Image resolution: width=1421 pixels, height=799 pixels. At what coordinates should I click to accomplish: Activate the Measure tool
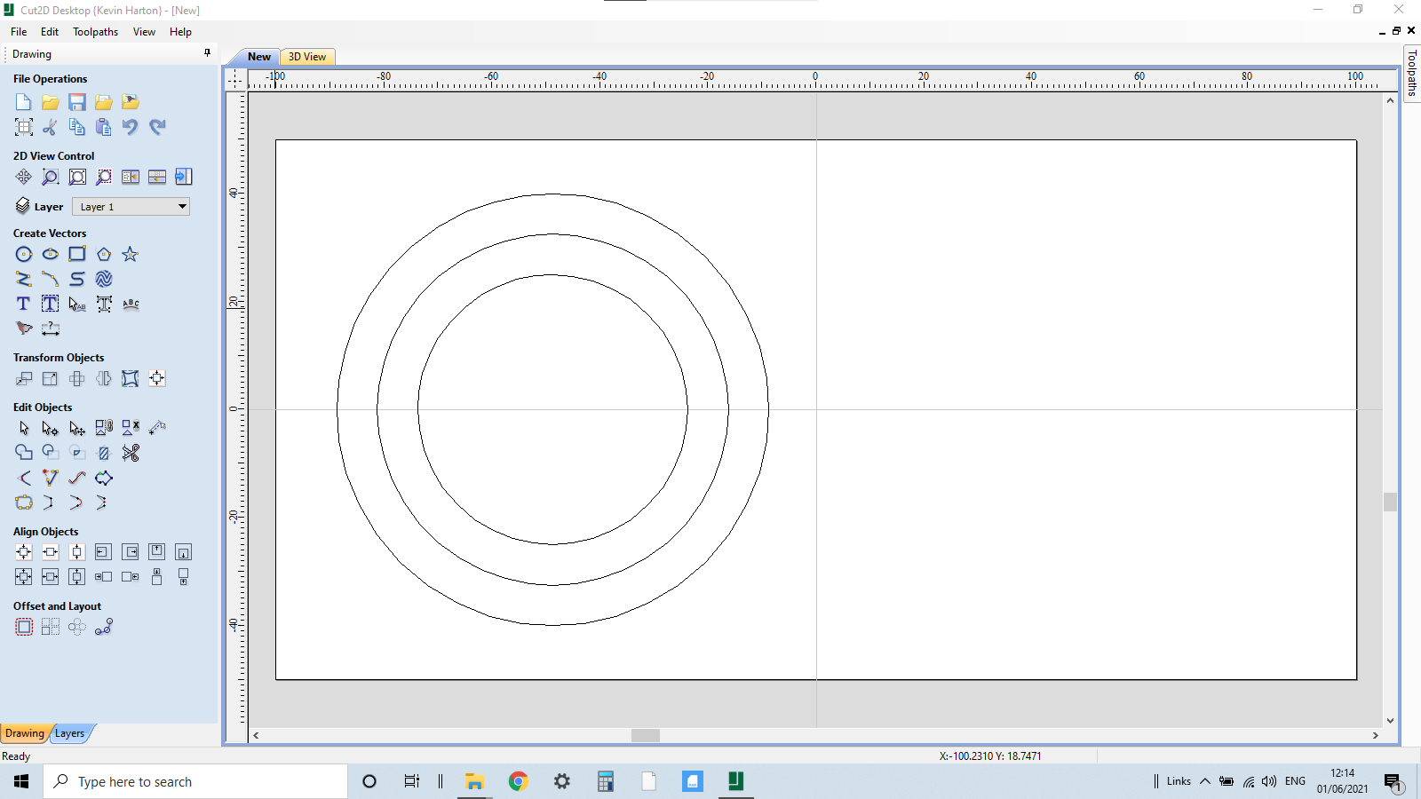(x=51, y=328)
